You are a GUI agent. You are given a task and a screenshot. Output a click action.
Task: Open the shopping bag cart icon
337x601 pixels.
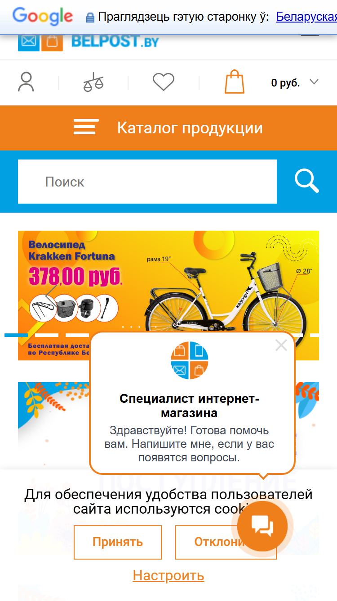(235, 82)
